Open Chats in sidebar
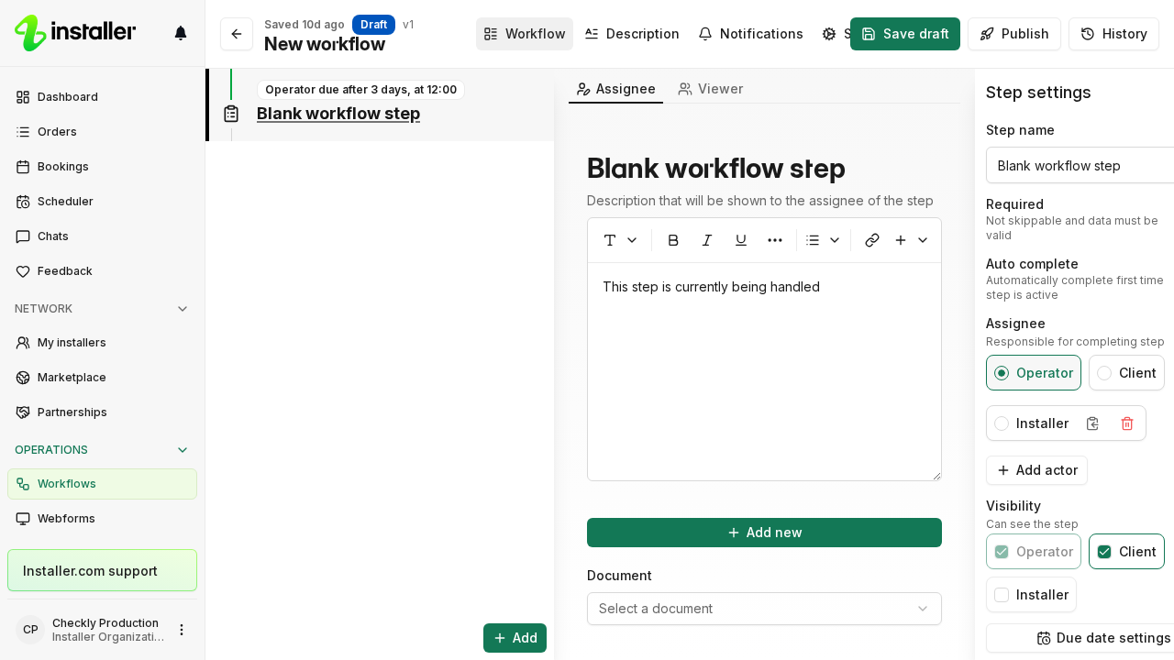 coord(102,236)
